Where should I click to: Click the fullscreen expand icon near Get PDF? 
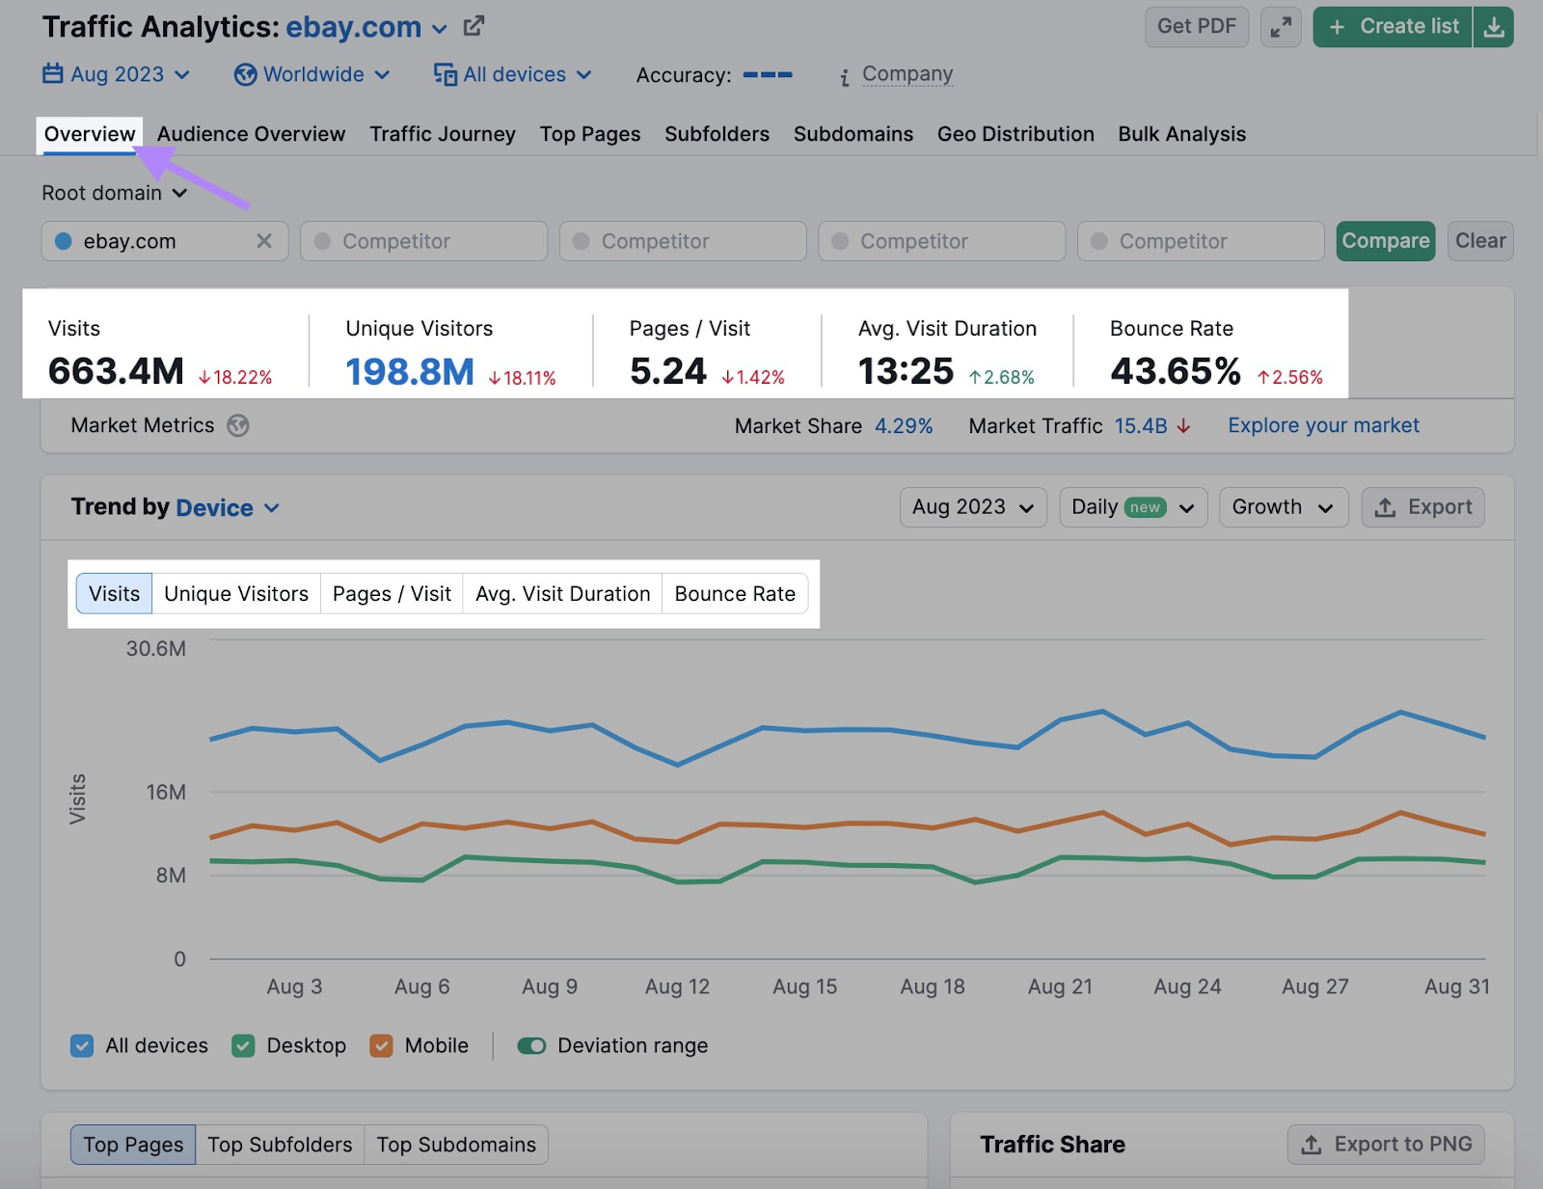click(x=1281, y=27)
